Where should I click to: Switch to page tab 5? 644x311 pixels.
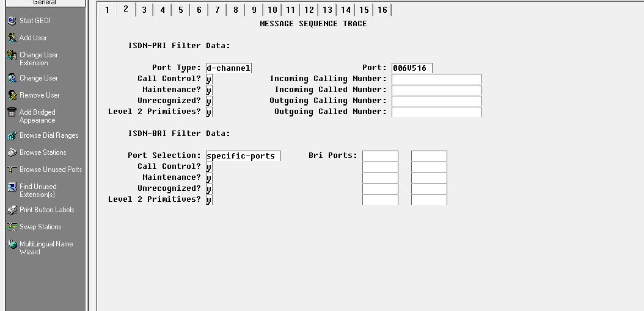click(181, 10)
